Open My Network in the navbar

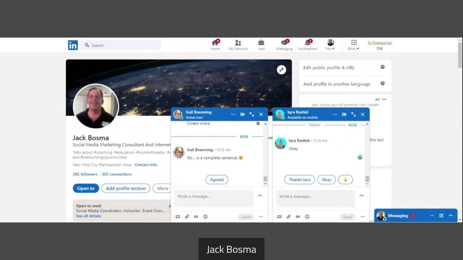pos(238,45)
